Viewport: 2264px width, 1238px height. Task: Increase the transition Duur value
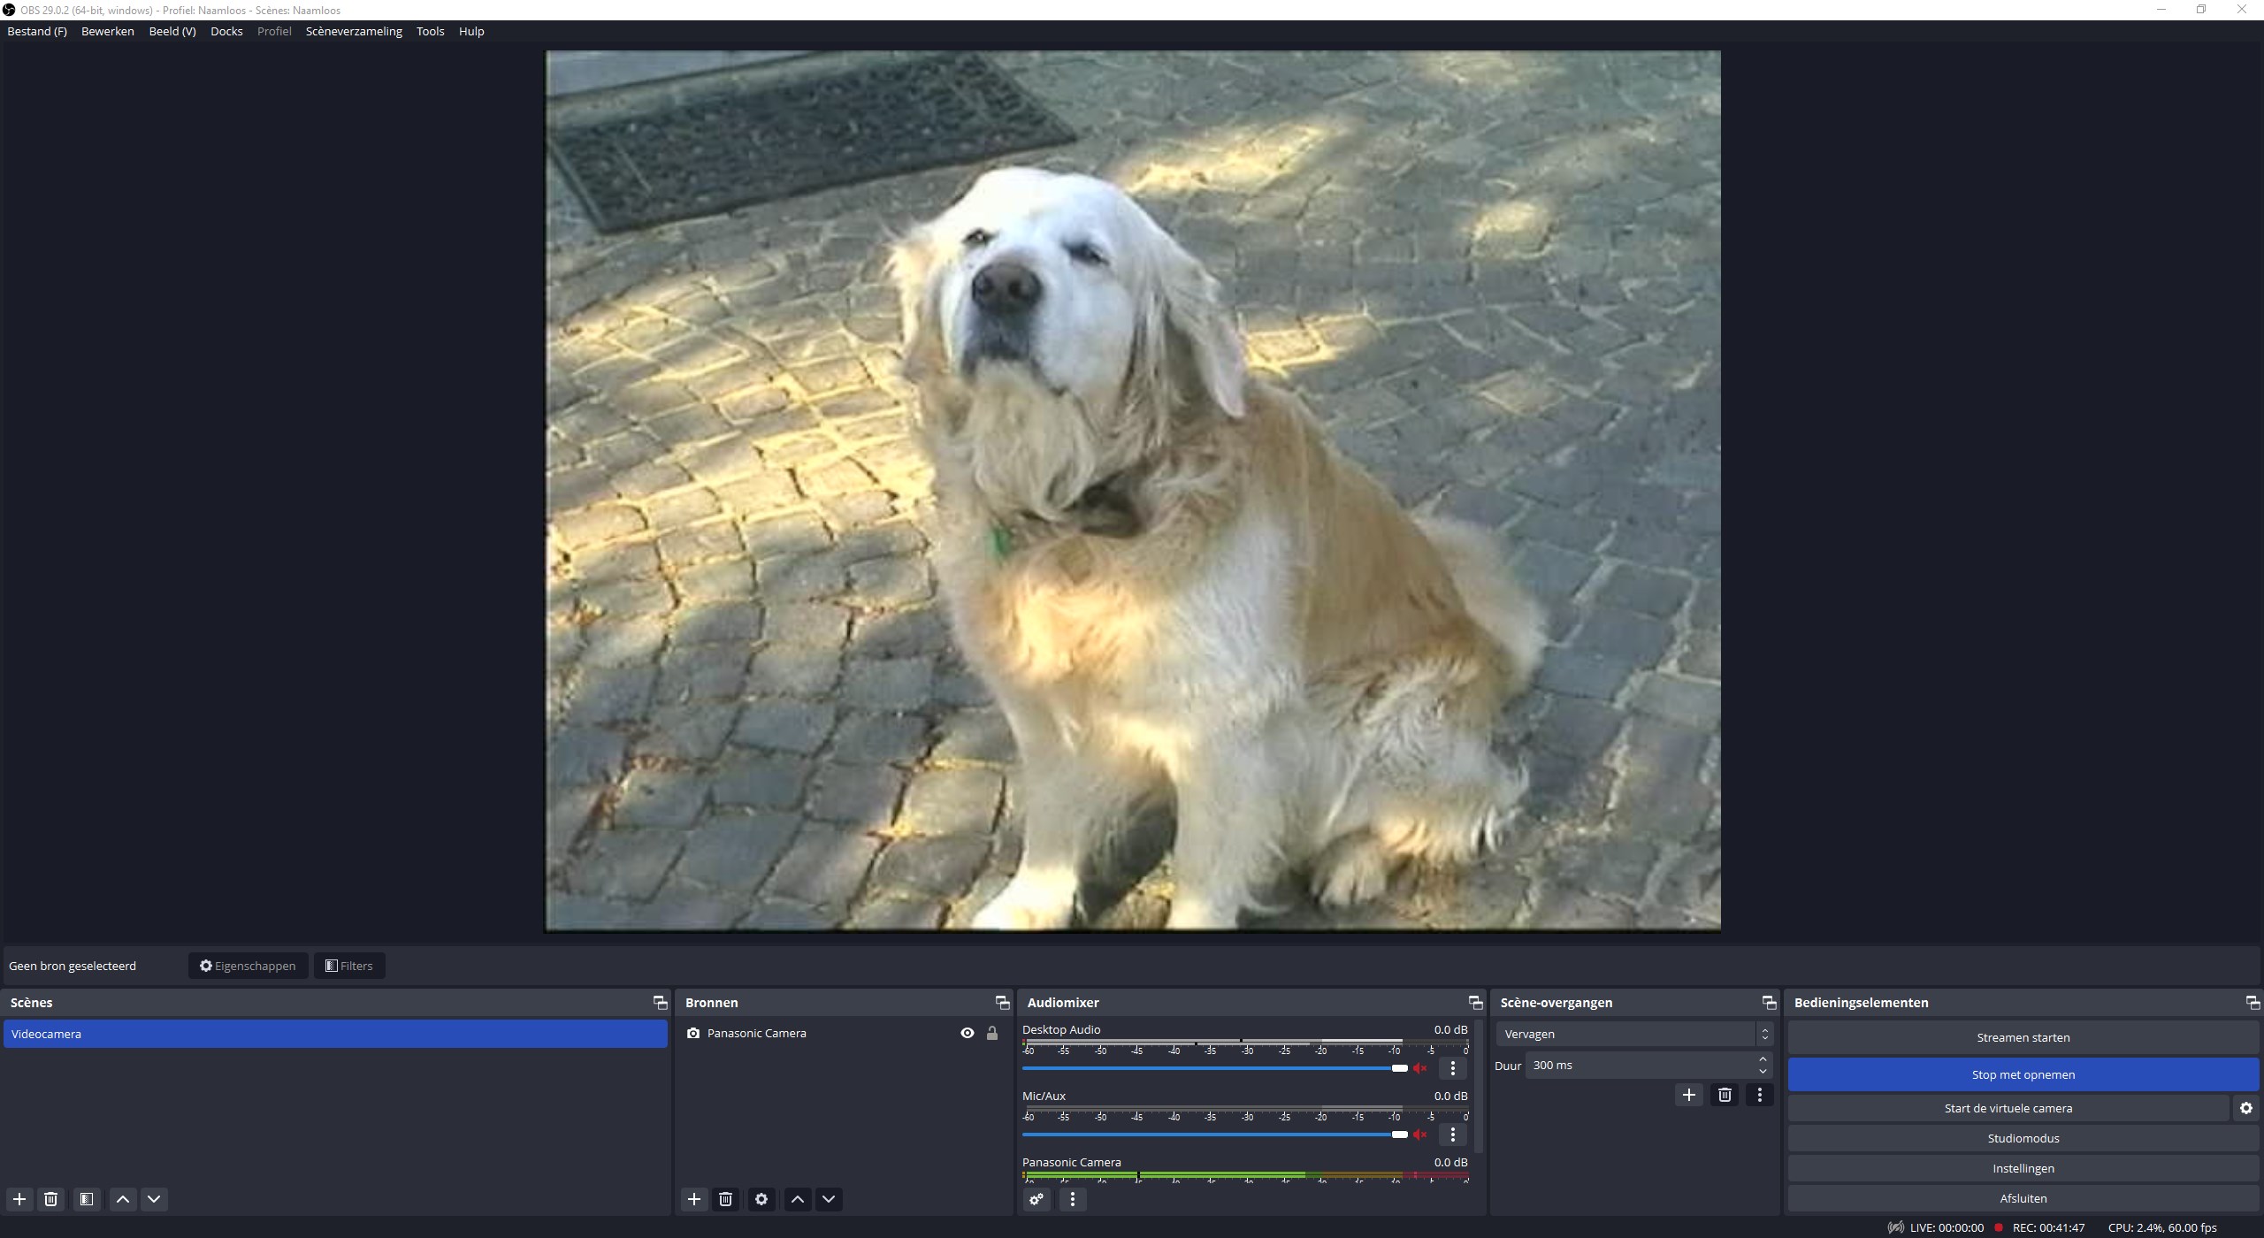pyautogui.click(x=1763, y=1059)
